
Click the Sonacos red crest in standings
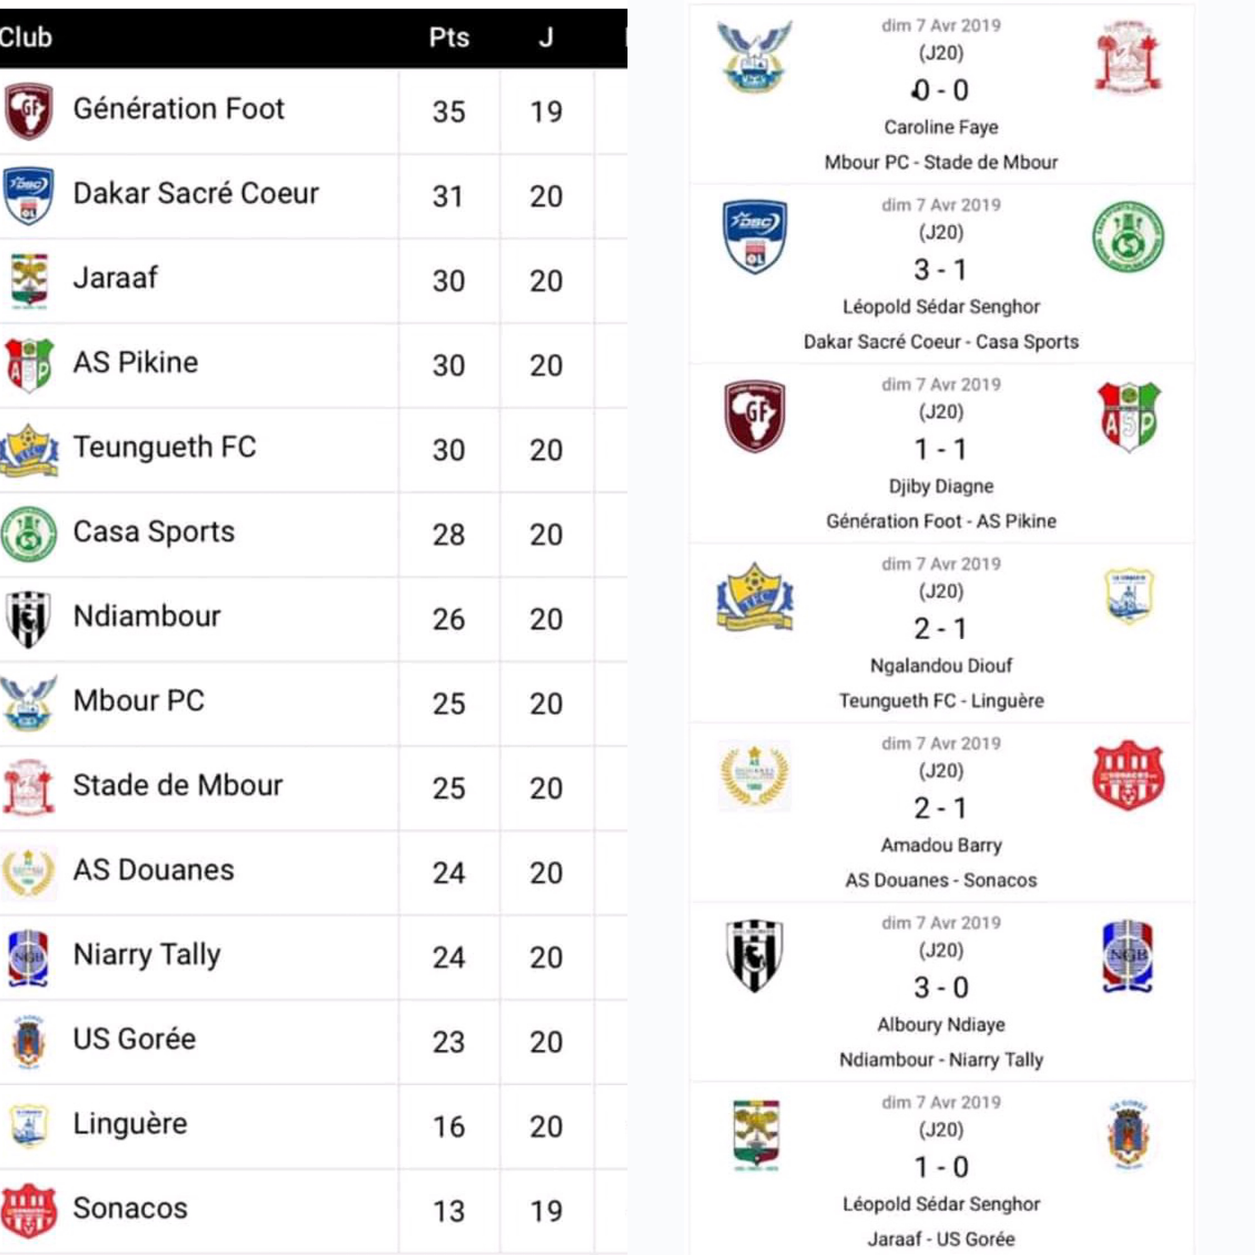coord(29,1210)
